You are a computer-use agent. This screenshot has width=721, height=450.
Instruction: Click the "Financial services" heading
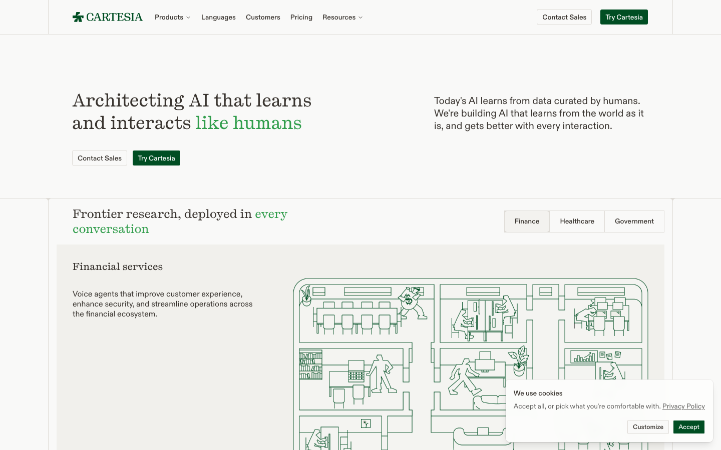(x=118, y=266)
